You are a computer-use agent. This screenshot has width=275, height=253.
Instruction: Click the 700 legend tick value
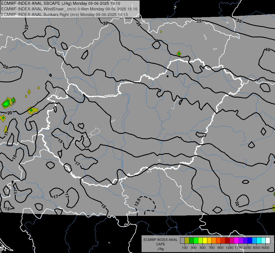[x=212, y=248]
